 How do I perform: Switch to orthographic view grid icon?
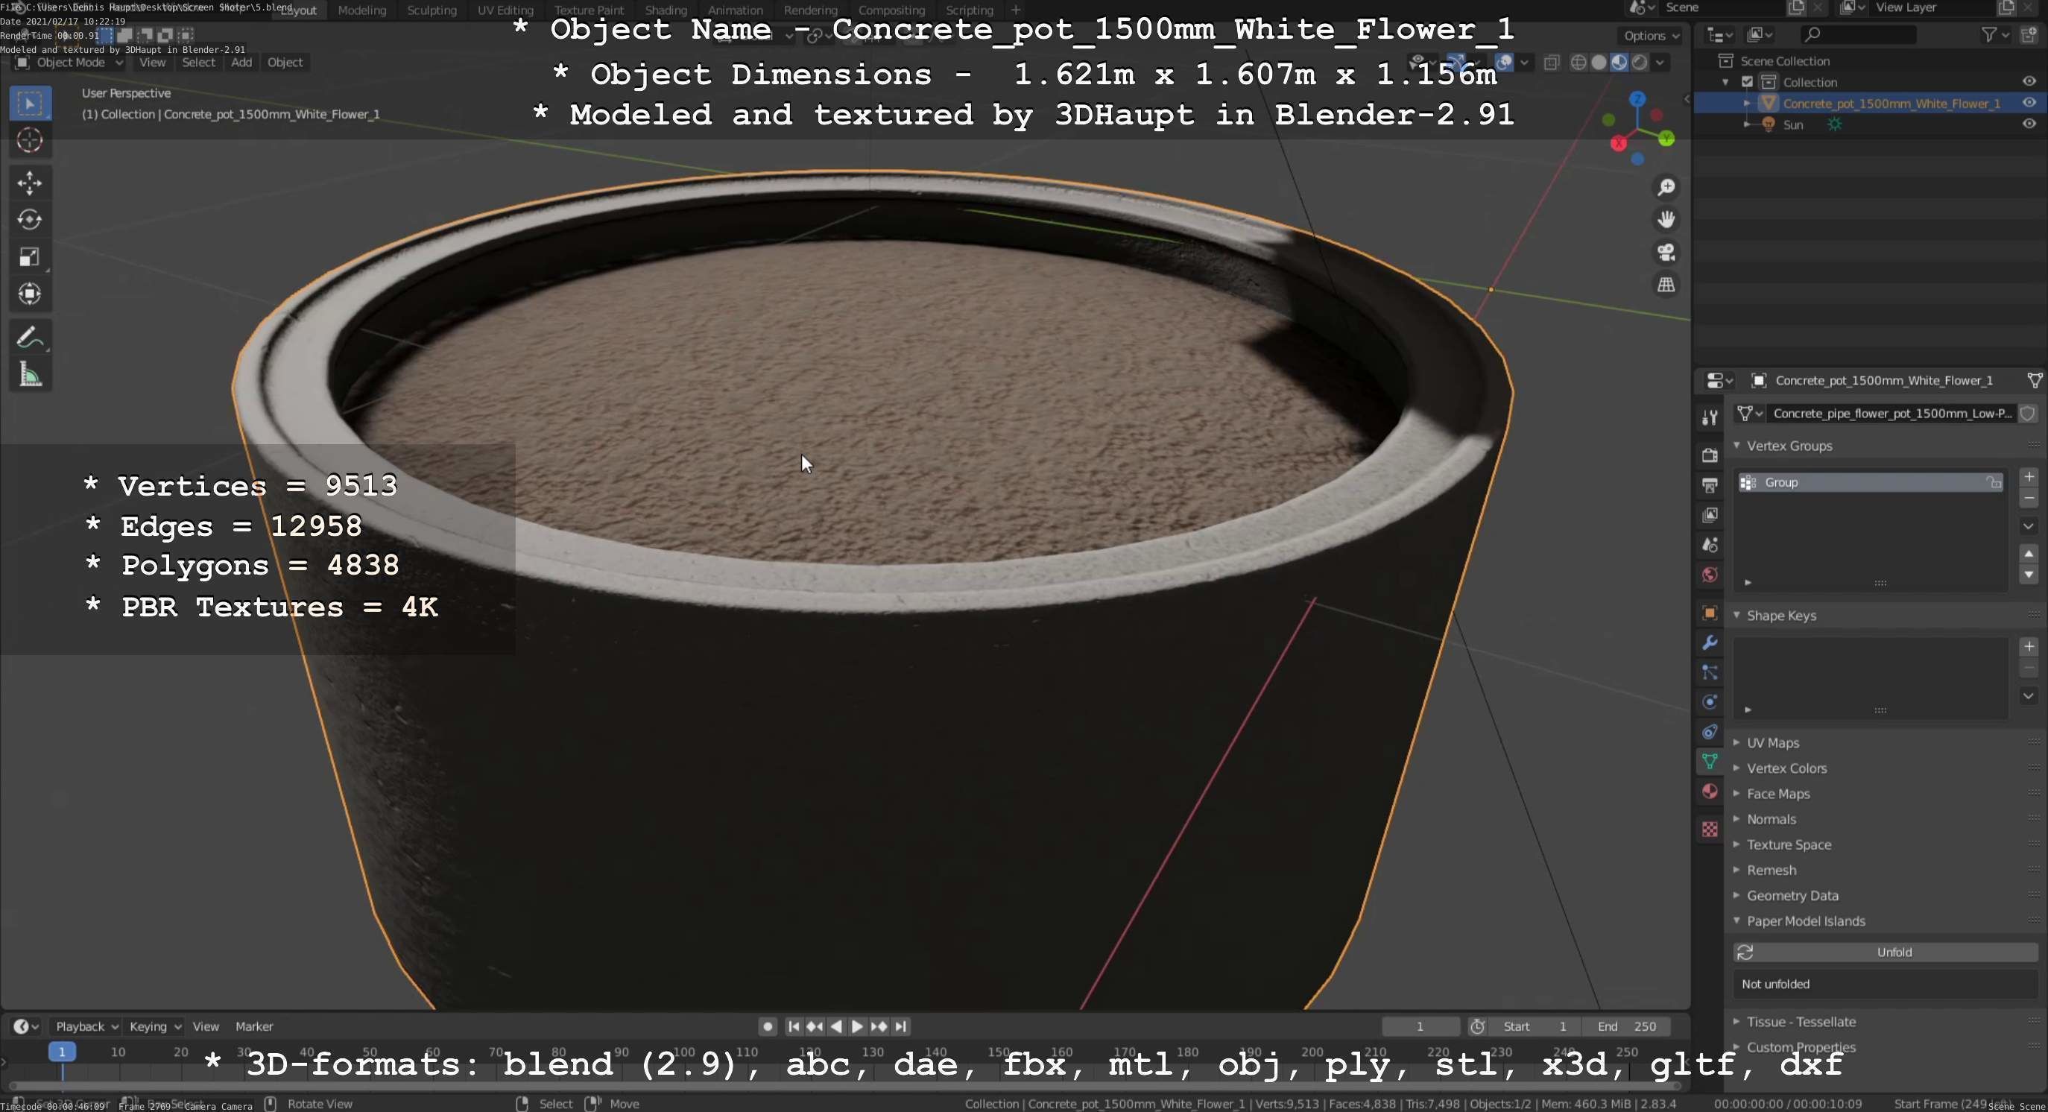tap(1666, 285)
